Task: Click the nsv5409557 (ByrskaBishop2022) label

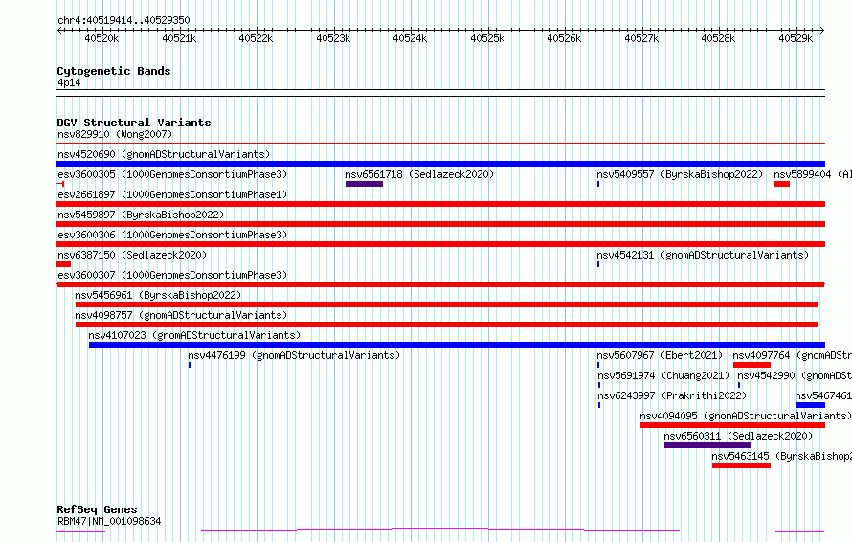Action: [680, 174]
